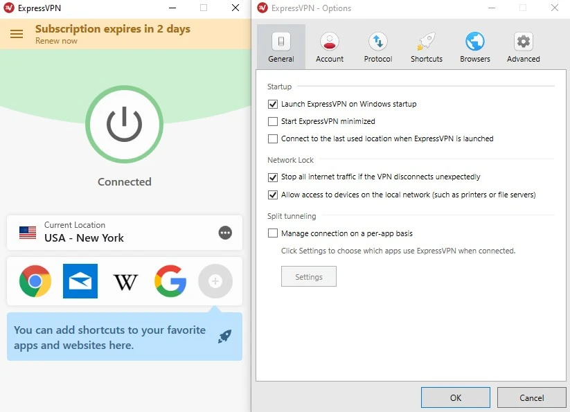Enable Start ExpressVPN minimized
Screen dimensions: 570x412
pos(273,121)
